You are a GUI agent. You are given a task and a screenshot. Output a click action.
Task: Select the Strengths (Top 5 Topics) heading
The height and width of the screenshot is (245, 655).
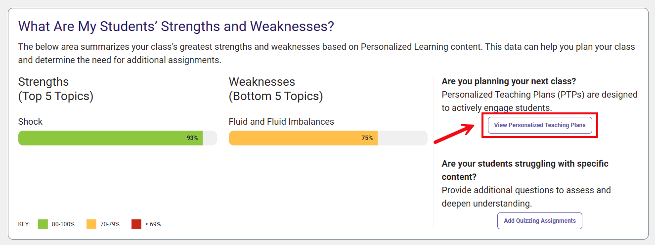(55, 89)
